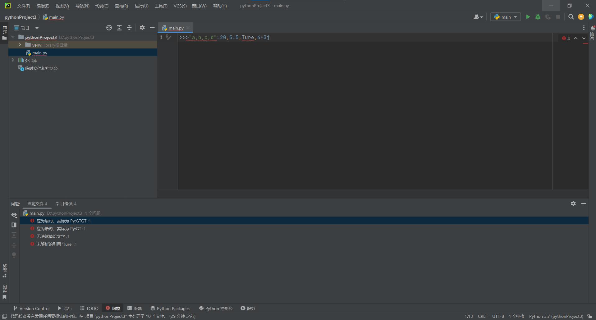Viewport: 596px width, 320px height.
Task: Collapse all items in the project tree
Action: [x=129, y=28]
